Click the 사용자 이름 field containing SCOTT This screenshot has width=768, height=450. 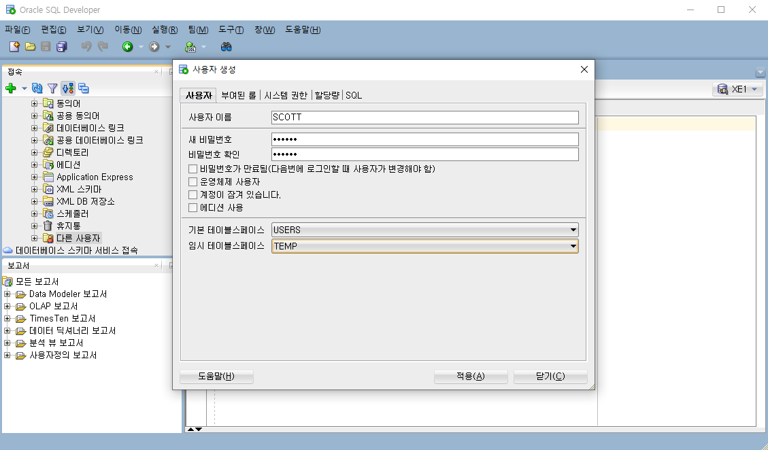(424, 117)
